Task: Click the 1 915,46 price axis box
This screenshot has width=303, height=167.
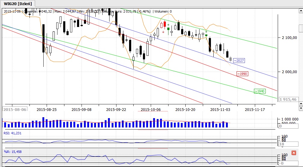Action: (x=288, y=99)
